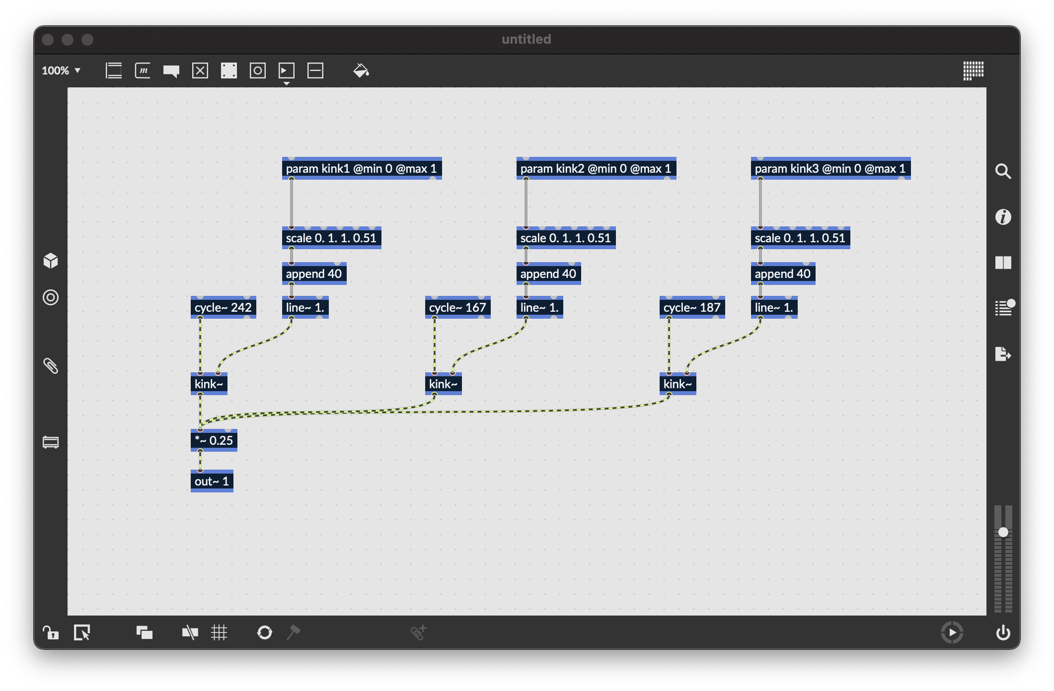This screenshot has height=691, width=1054.
Task: Add a comment box from the toolbar
Action: point(171,70)
